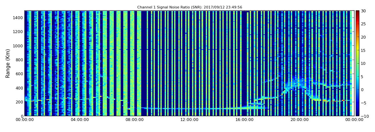Click the dark blue bottom of the colorbar
This screenshot has width=375, height=132.
pyautogui.click(x=357, y=113)
